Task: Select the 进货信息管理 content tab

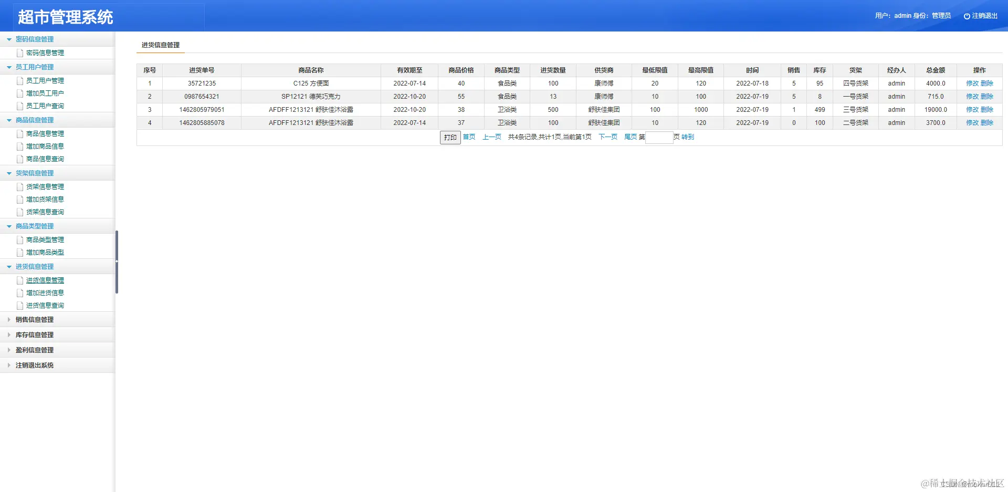Action: pyautogui.click(x=161, y=45)
